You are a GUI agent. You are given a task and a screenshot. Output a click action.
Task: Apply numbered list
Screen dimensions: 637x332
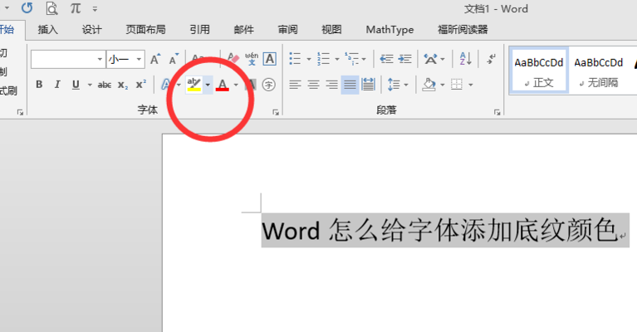point(324,59)
